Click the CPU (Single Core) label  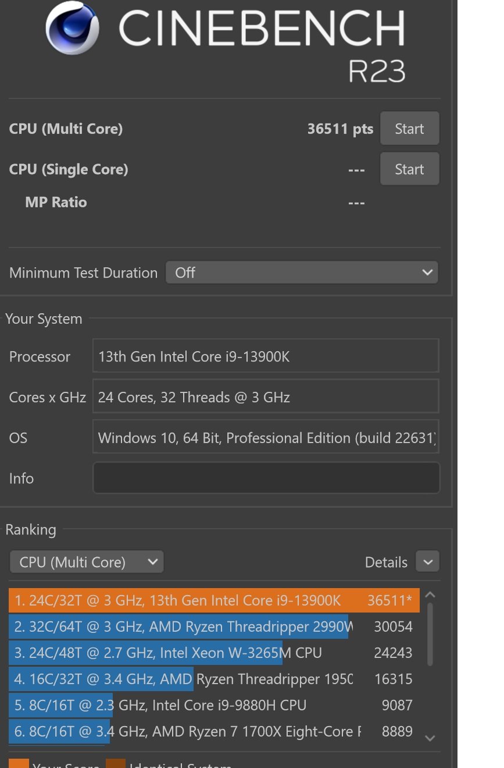tap(69, 169)
